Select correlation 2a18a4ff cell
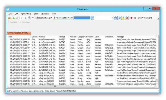This screenshot has height=100, width=166. tap(110, 56)
